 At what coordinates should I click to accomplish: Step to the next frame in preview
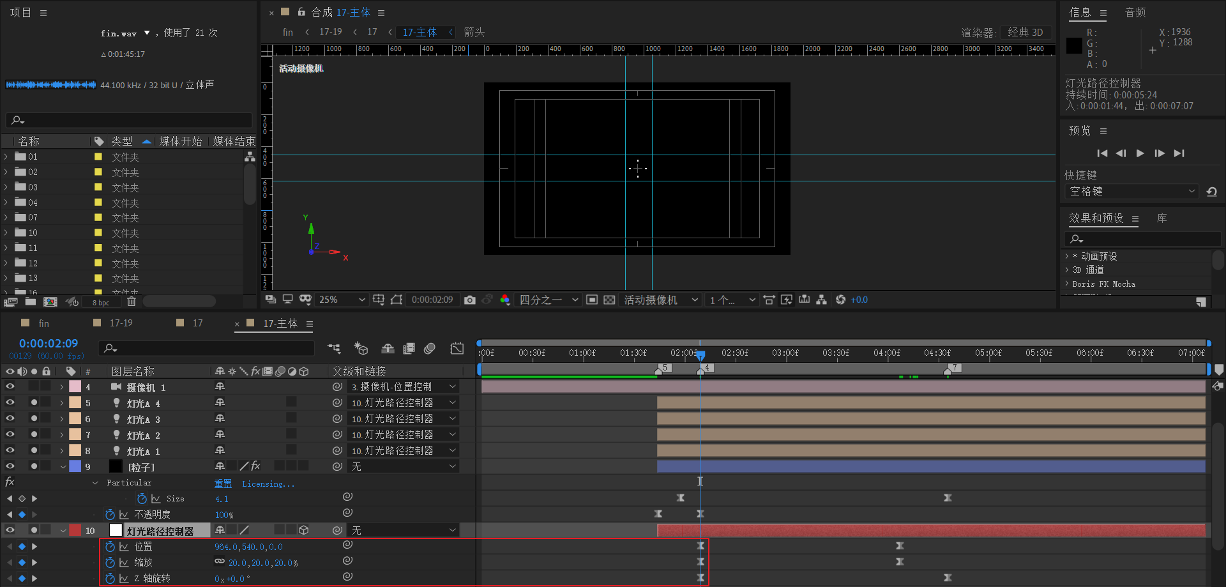pos(1160,153)
